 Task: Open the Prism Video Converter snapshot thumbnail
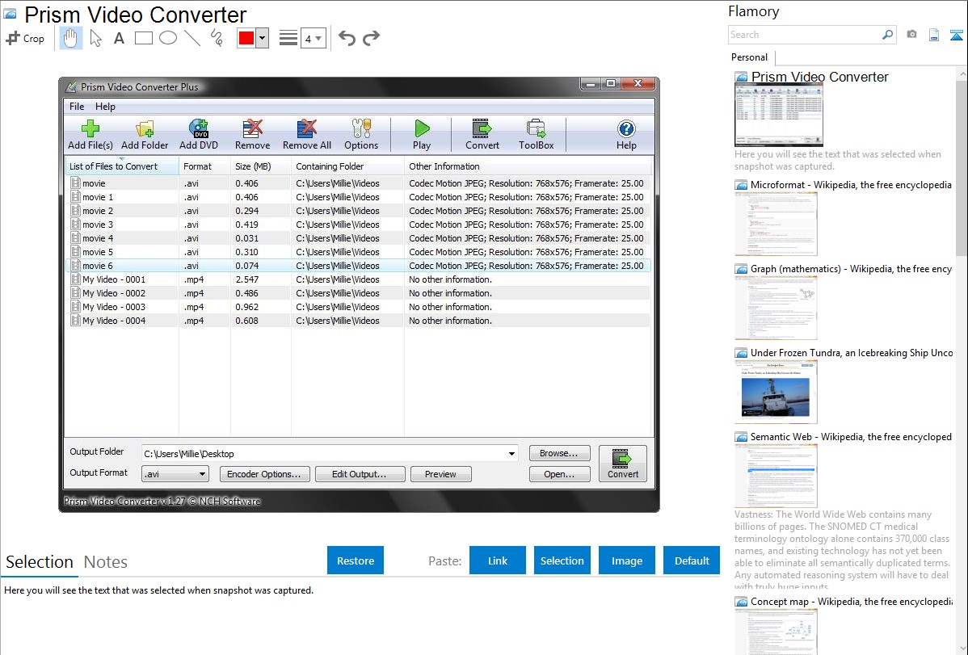(778, 114)
